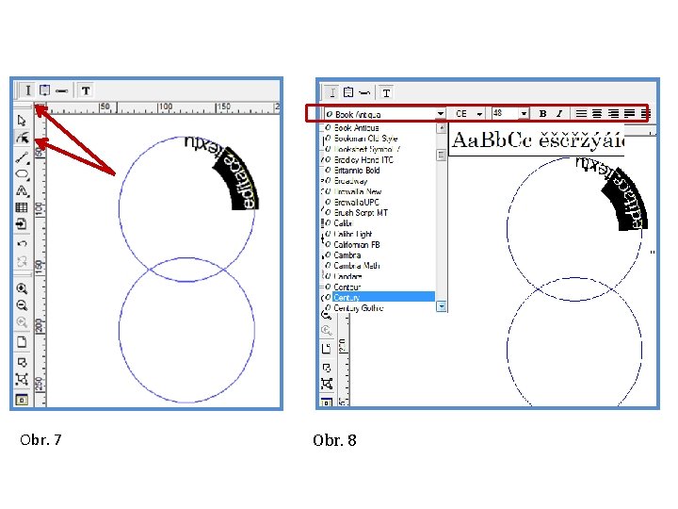Image resolution: width=678 pixels, height=509 pixels.
Task: Click the paragraph text icon in Obr. 7
Action: tap(45, 90)
